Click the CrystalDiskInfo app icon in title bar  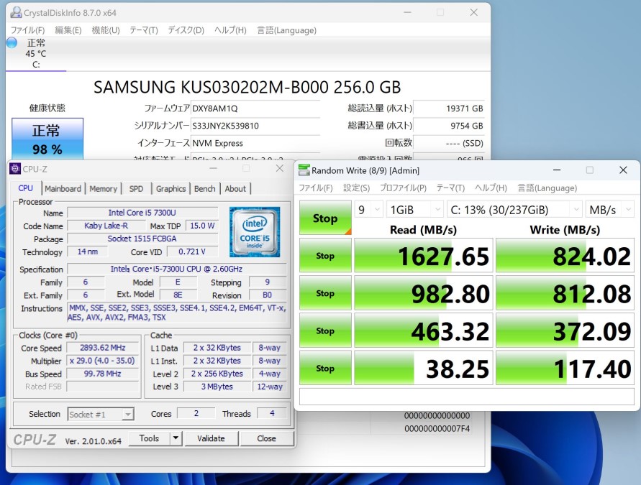pyautogui.click(x=16, y=13)
